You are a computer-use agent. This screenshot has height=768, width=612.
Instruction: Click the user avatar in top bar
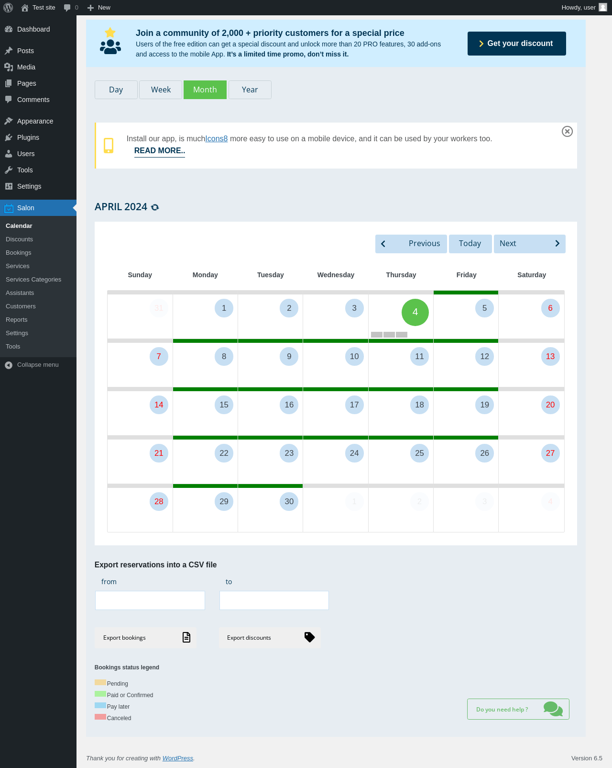pyautogui.click(x=603, y=7)
